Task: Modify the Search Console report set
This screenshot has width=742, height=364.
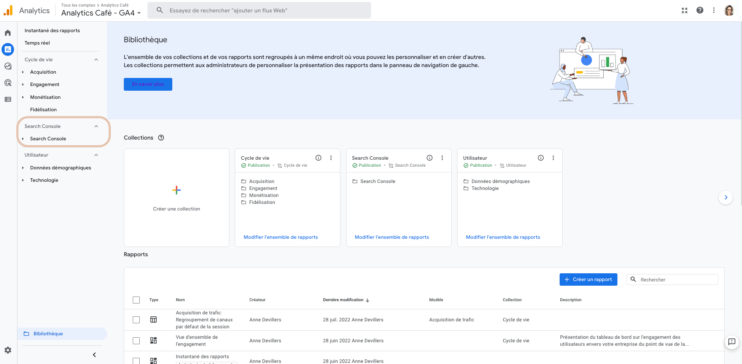Action: tap(392, 237)
